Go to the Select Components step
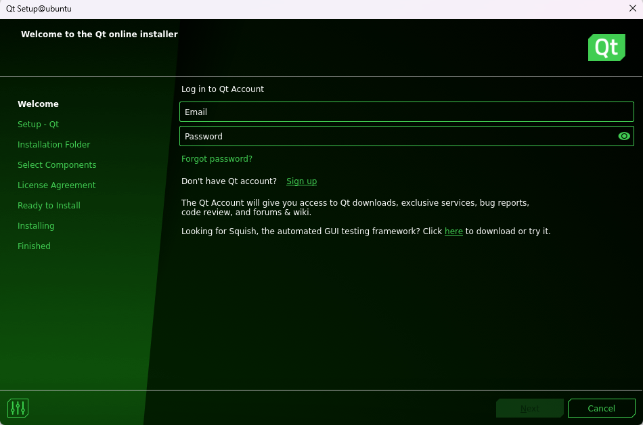Image resolution: width=643 pixels, height=425 pixels. click(x=57, y=165)
